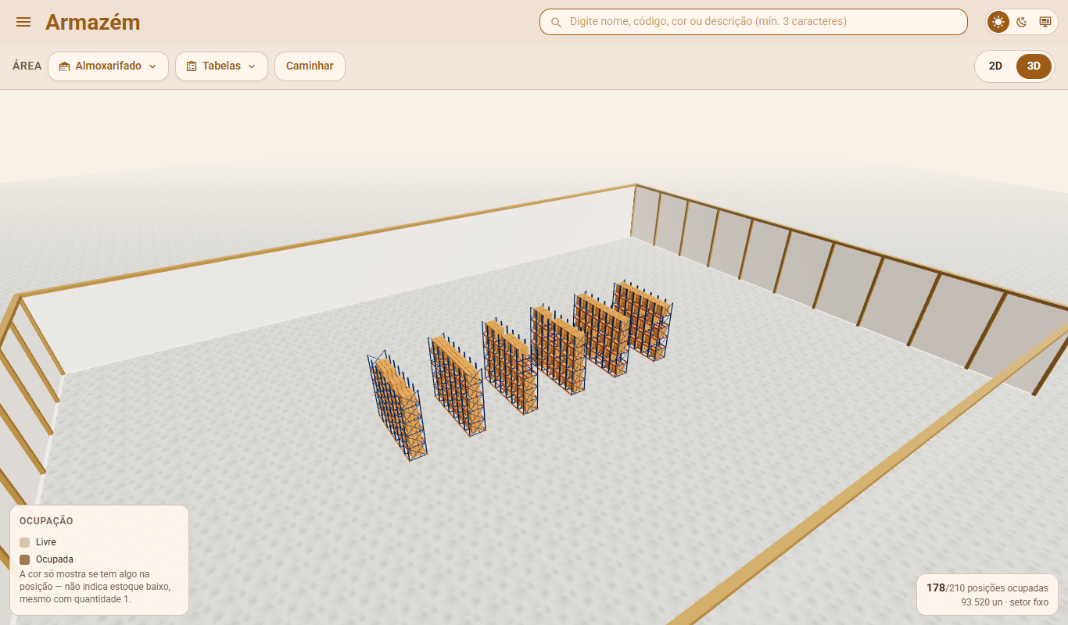Screen dimensions: 1068x625
Task: Select the frontmost shelf rack in 3D scene
Action: (397, 406)
